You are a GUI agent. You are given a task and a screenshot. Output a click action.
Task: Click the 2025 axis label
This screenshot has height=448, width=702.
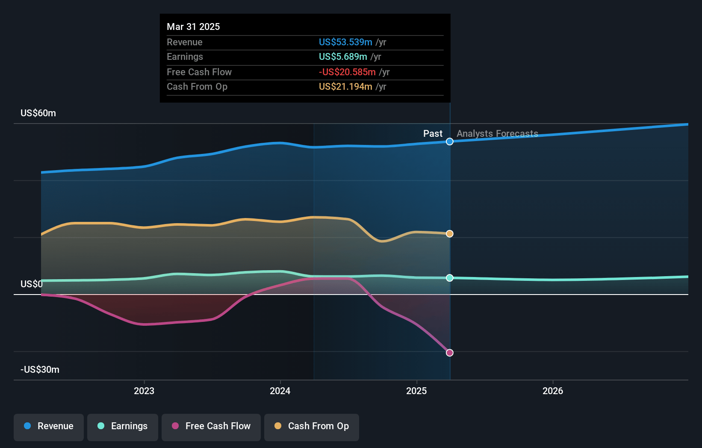416,391
